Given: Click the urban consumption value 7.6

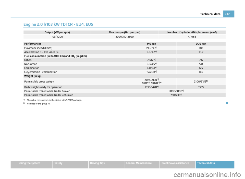Looking at the screenshot, I should click(201, 60).
